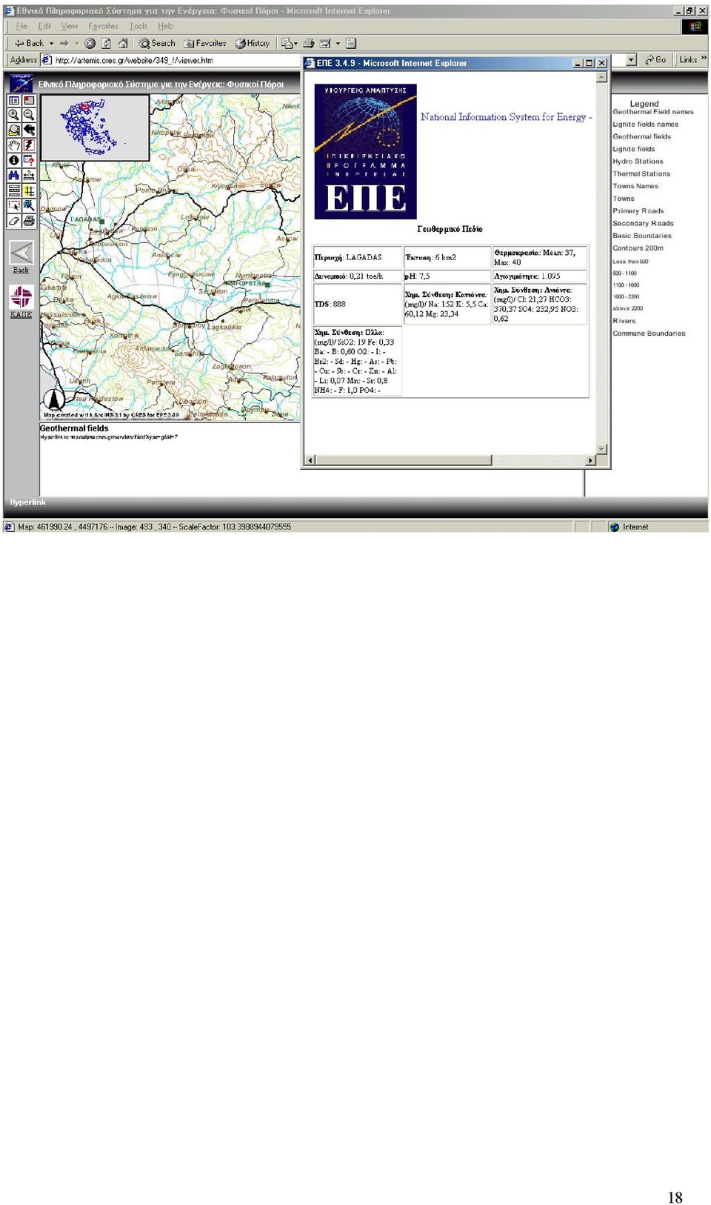Select the Identify info tool
Image resolution: width=711 pixels, height=1205 pixels.
(13, 160)
